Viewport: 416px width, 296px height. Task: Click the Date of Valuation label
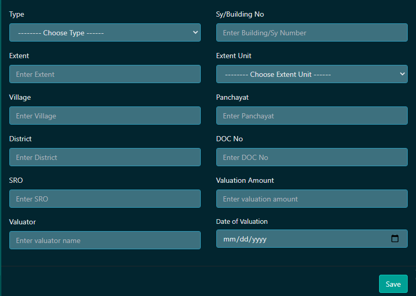coord(242,221)
